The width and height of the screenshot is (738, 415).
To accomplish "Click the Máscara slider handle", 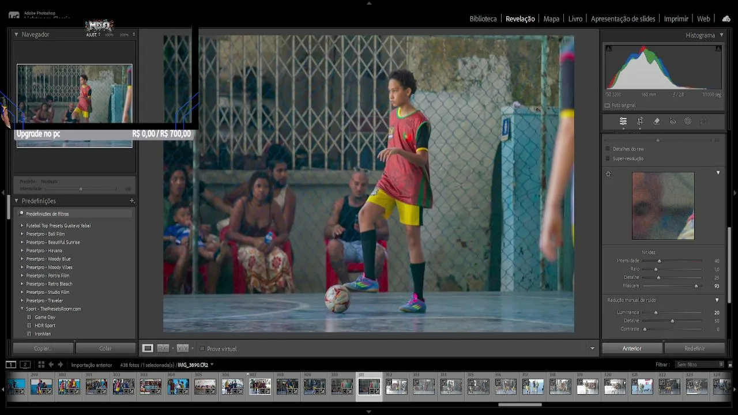I will click(696, 286).
